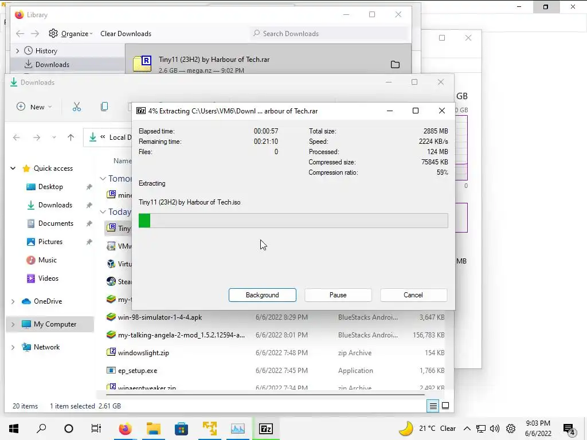
Task: Switch to large thumbnails view in Explorer
Action: tap(445, 406)
